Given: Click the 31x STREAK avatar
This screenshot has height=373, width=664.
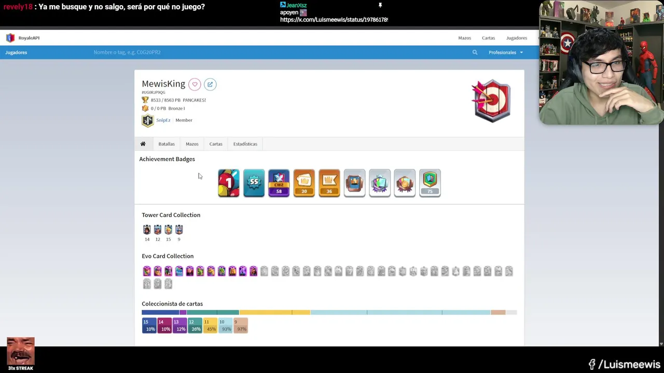Looking at the screenshot, I should click(21, 351).
